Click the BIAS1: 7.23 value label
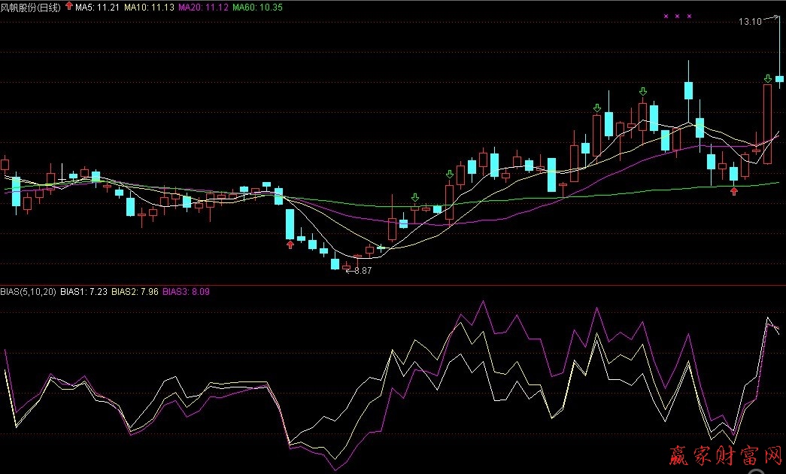786x474 pixels. (84, 290)
